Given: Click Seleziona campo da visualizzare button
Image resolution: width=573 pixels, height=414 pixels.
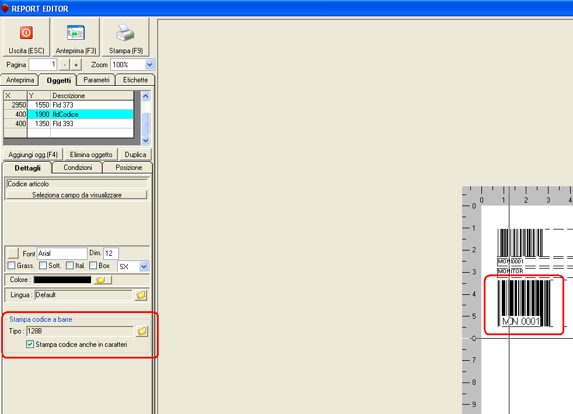Looking at the screenshot, I should (77, 195).
